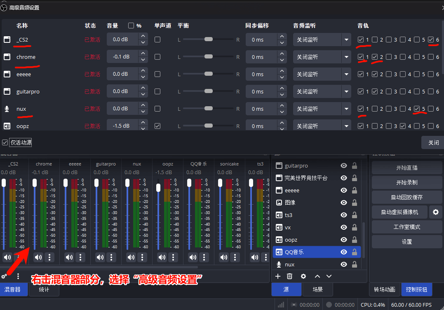Open oopz audio monitoring dropdown

(x=322, y=125)
